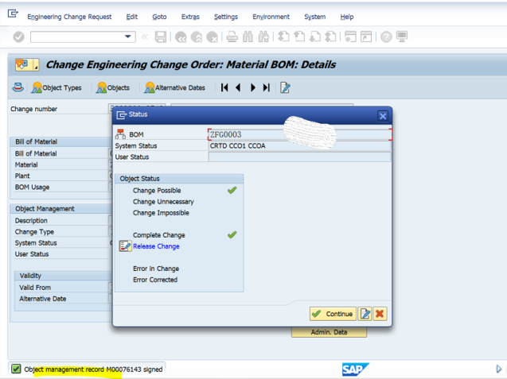Jump to last object with skip-forward arrow

267,87
